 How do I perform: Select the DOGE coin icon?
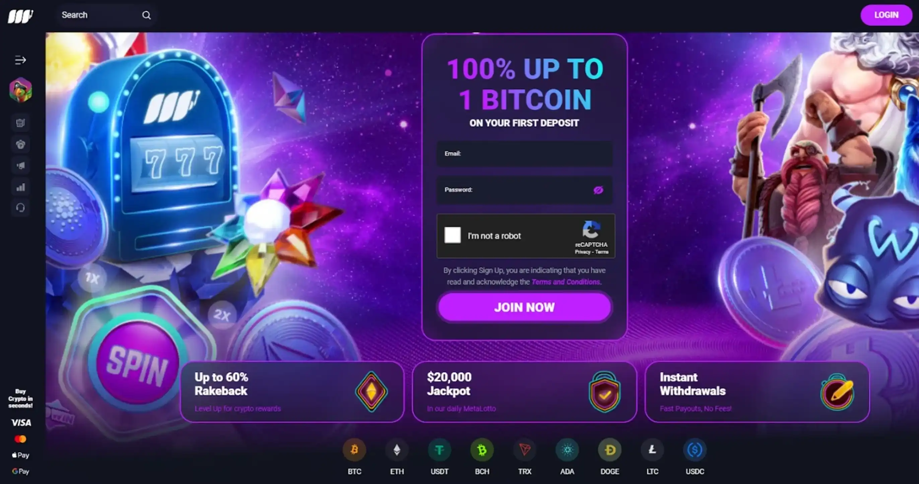pyautogui.click(x=609, y=450)
